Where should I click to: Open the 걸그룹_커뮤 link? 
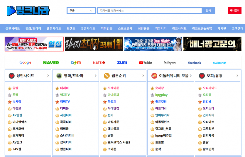point(163,129)
